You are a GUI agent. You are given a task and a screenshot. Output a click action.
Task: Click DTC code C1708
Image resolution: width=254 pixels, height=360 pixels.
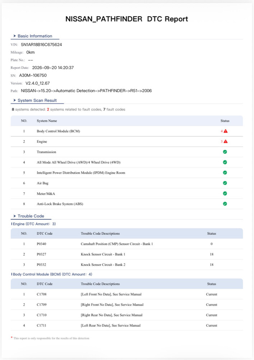[42, 294]
